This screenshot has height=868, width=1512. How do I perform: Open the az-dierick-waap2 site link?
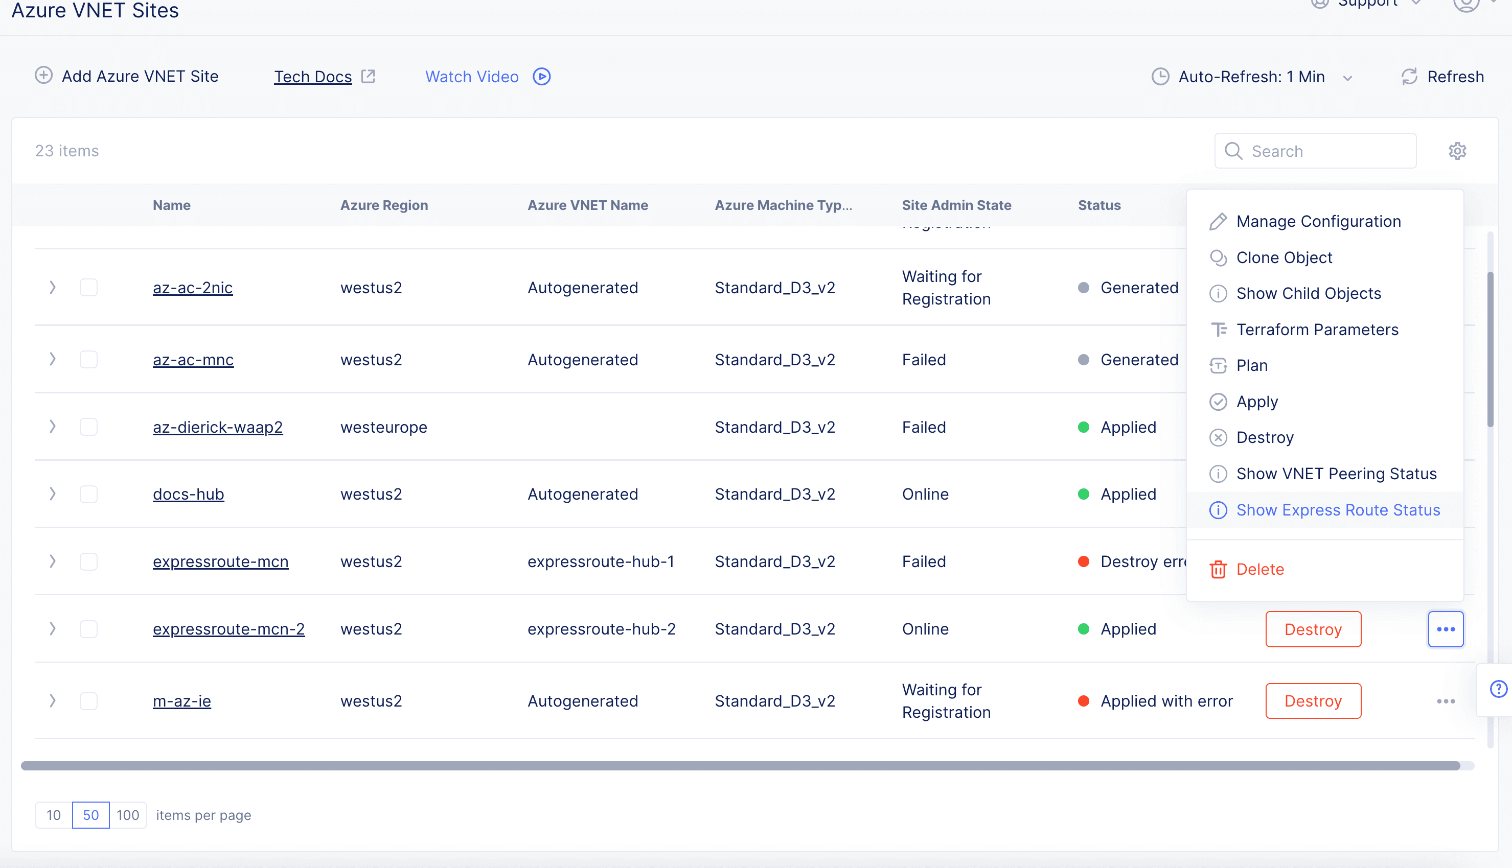218,428
